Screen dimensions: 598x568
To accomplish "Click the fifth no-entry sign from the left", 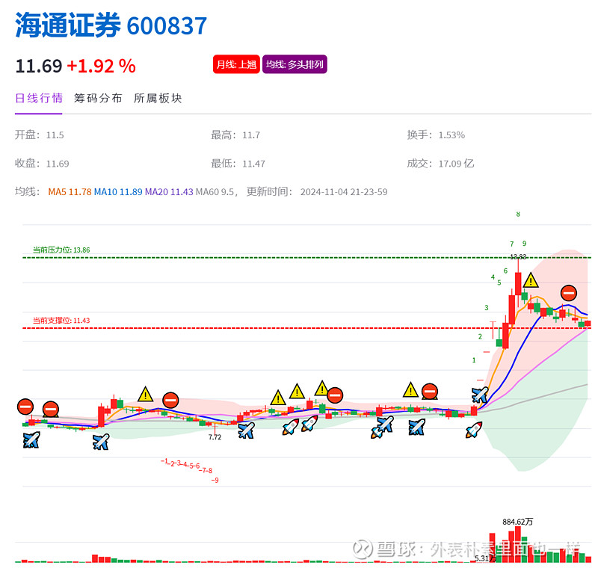I will tap(430, 392).
